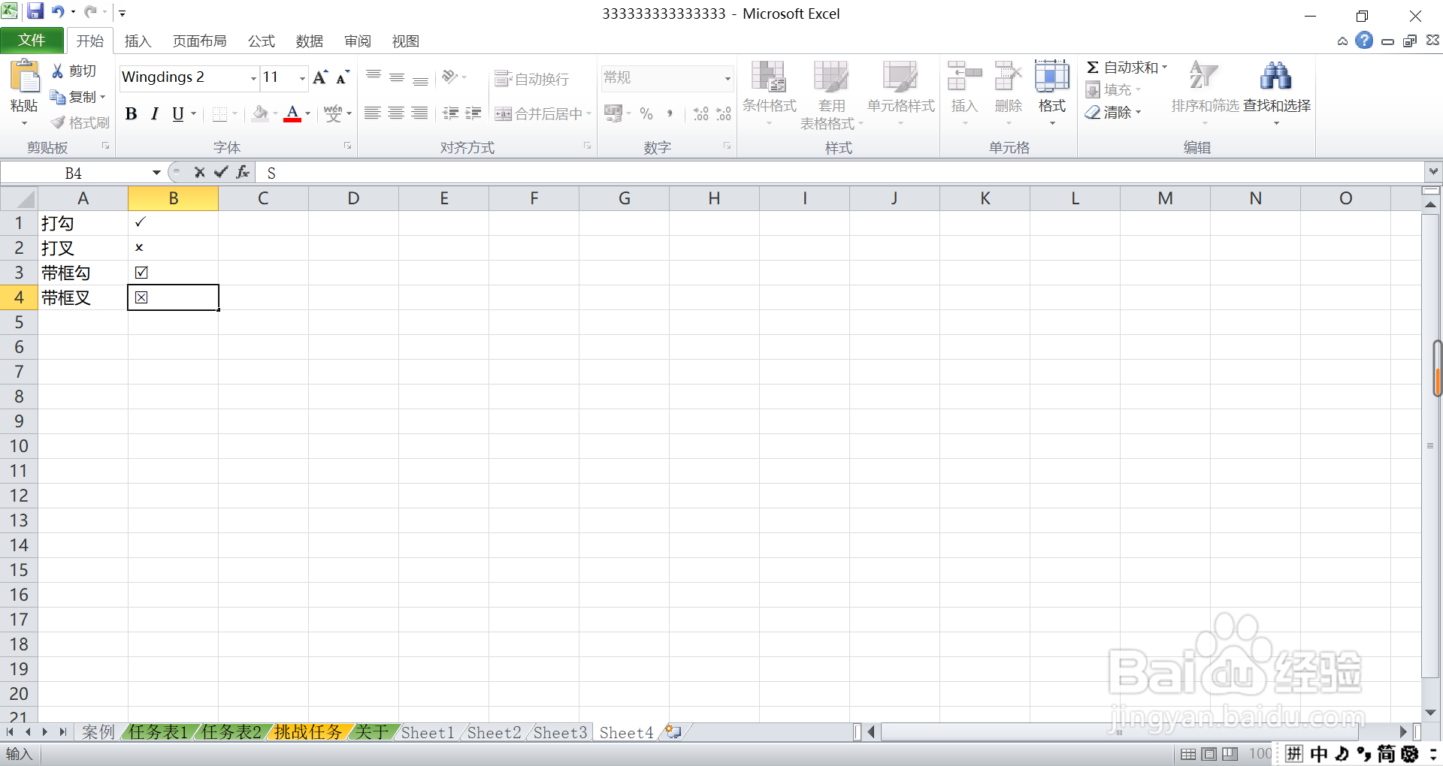Click the percent style icon

point(646,114)
